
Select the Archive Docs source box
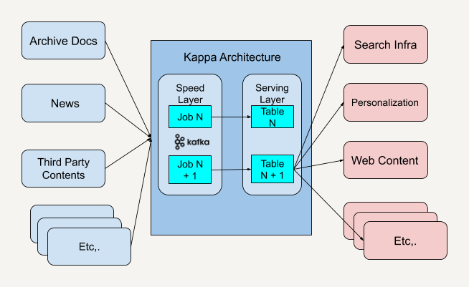(63, 42)
